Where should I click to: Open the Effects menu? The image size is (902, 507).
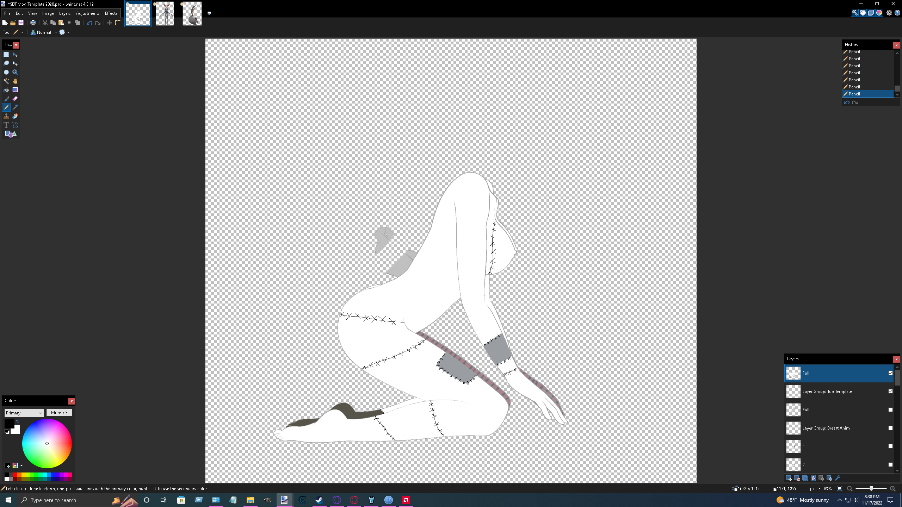click(111, 13)
